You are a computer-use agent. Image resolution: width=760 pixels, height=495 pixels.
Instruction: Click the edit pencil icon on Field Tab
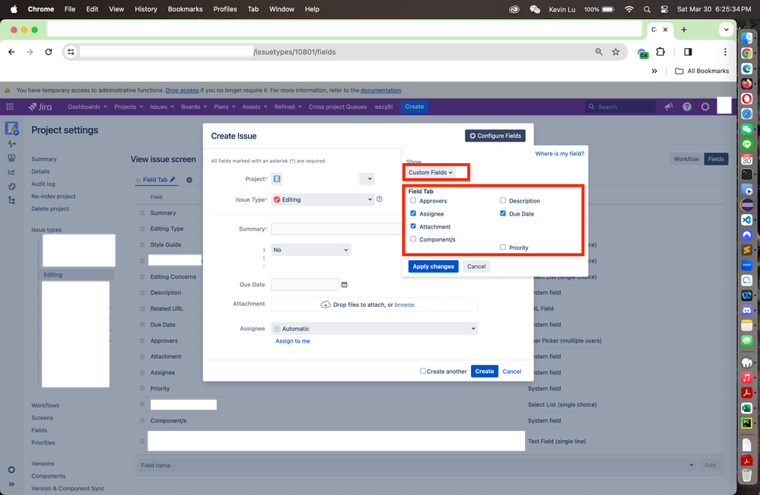click(173, 180)
